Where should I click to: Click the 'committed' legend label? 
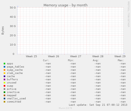tap(14, 102)
